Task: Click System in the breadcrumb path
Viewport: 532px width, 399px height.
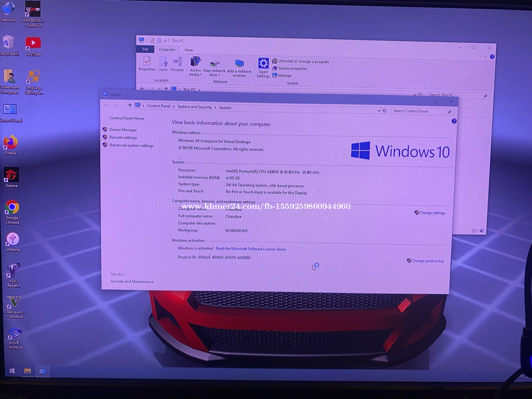Action: [x=225, y=108]
